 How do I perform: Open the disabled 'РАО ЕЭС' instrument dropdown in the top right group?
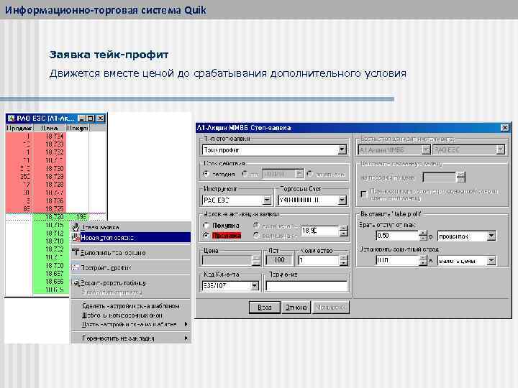(x=501, y=149)
